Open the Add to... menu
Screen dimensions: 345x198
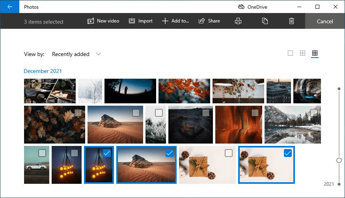click(175, 21)
